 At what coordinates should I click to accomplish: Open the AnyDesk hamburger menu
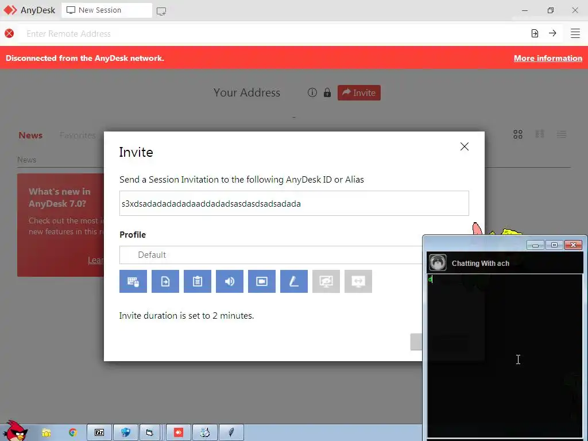click(575, 33)
